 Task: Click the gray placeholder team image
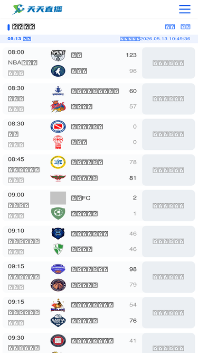(x=58, y=198)
